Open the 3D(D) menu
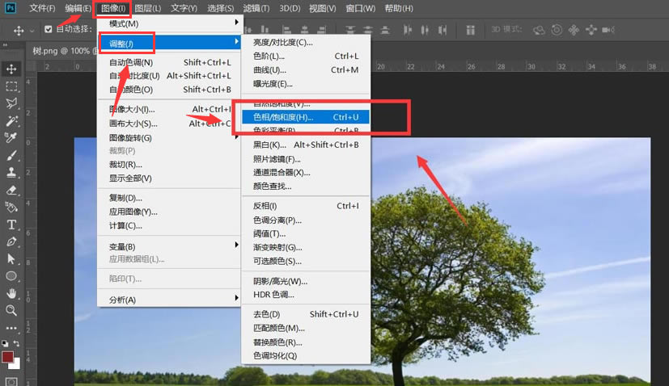Viewport: 669px width, 386px height. point(290,8)
